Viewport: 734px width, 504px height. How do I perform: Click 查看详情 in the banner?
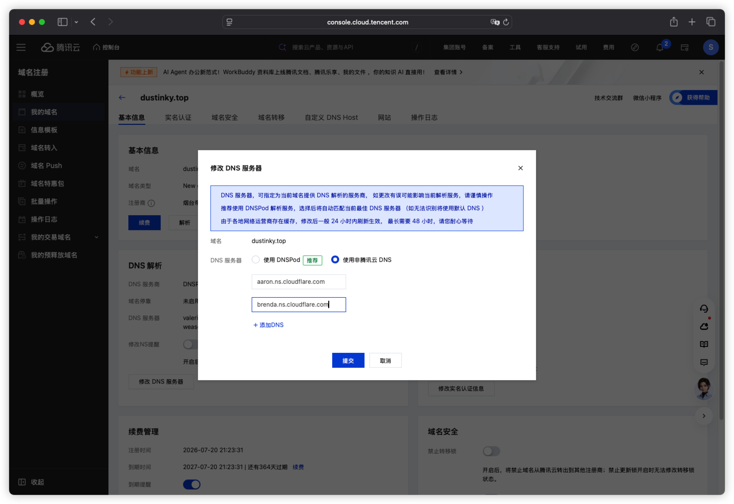click(449, 72)
